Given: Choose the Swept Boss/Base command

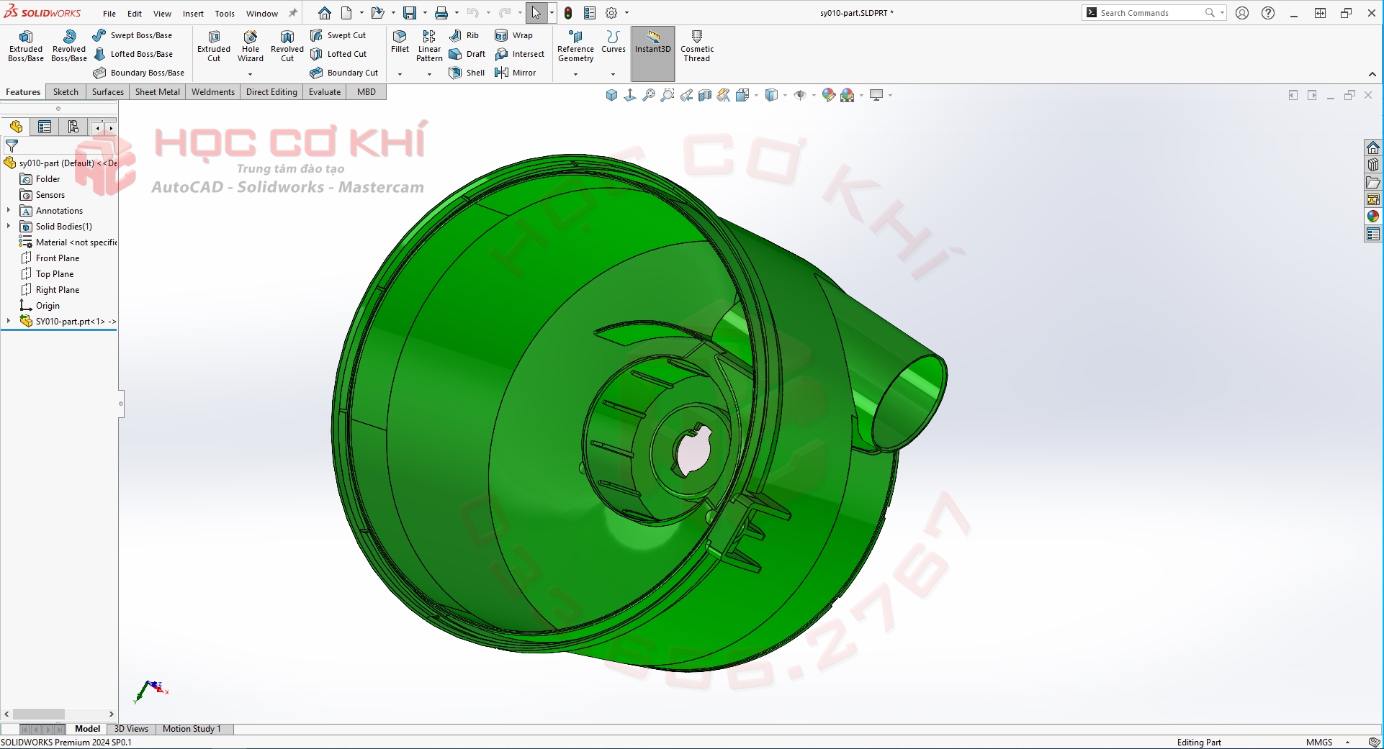Looking at the screenshot, I should pos(132,35).
